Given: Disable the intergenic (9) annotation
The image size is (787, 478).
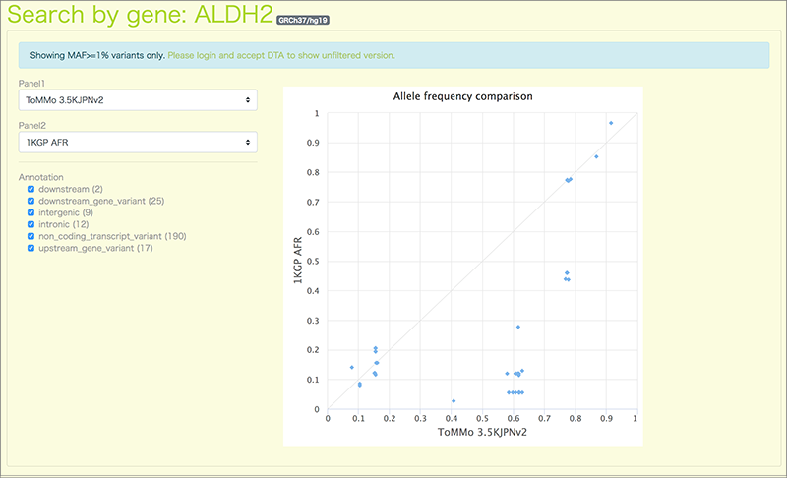Looking at the screenshot, I should click(32, 212).
